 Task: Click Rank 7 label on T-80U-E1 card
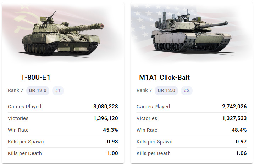15,90
